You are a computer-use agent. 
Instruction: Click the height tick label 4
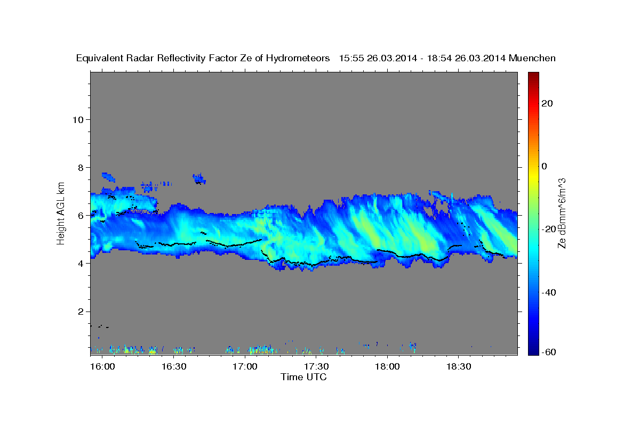80,263
